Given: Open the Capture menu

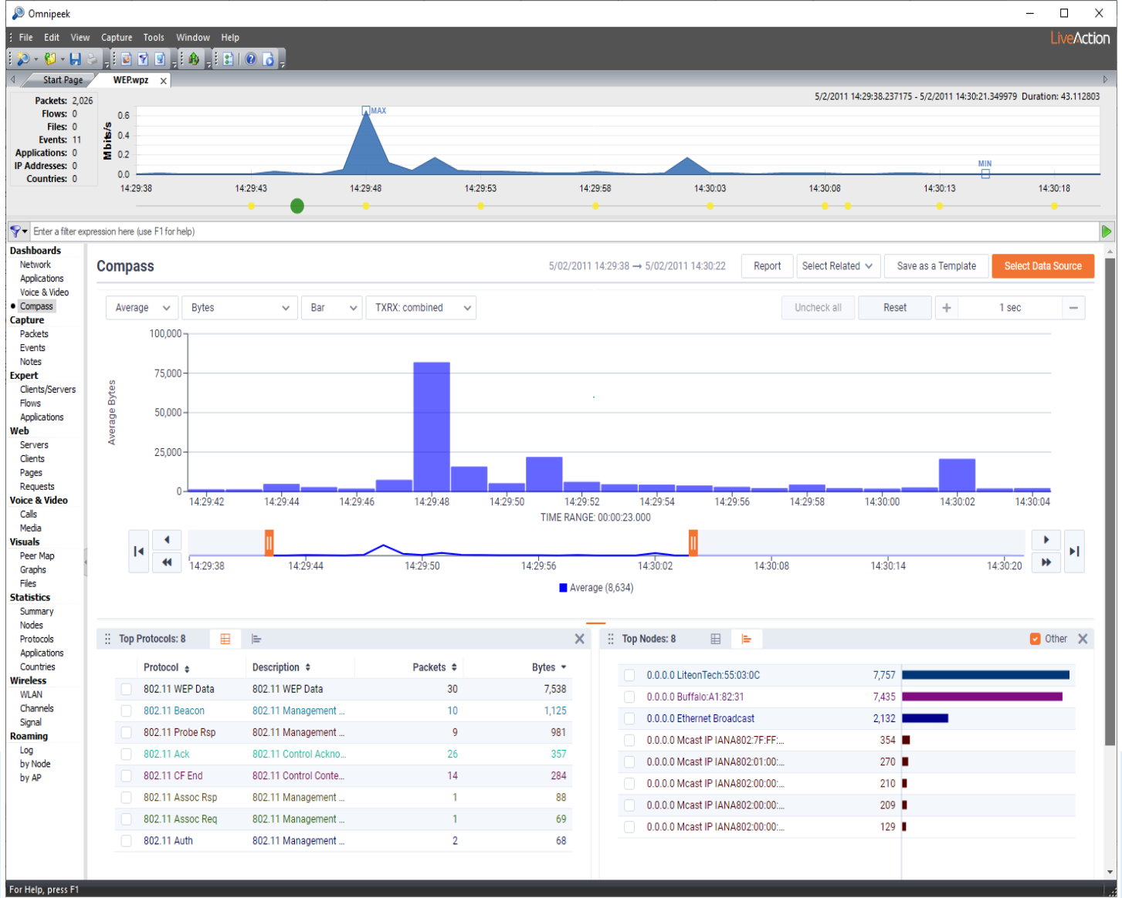Looking at the screenshot, I should 117,37.
